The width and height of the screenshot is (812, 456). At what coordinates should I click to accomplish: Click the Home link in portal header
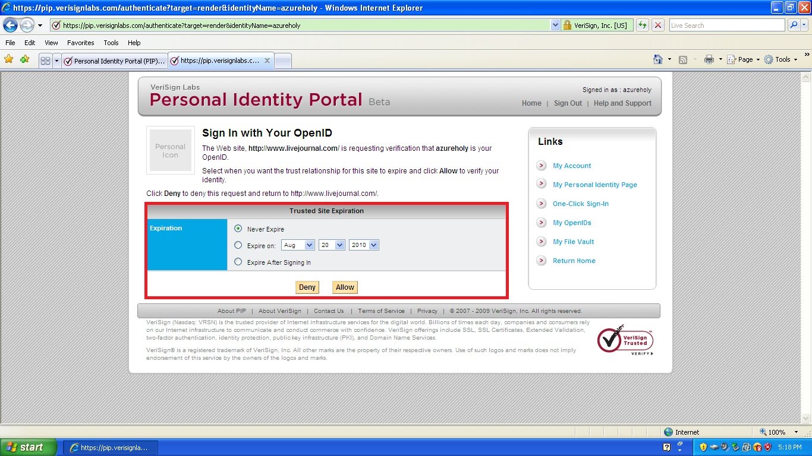[x=531, y=103]
